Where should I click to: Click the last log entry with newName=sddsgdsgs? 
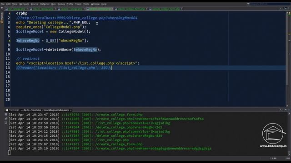[x=110, y=149]
